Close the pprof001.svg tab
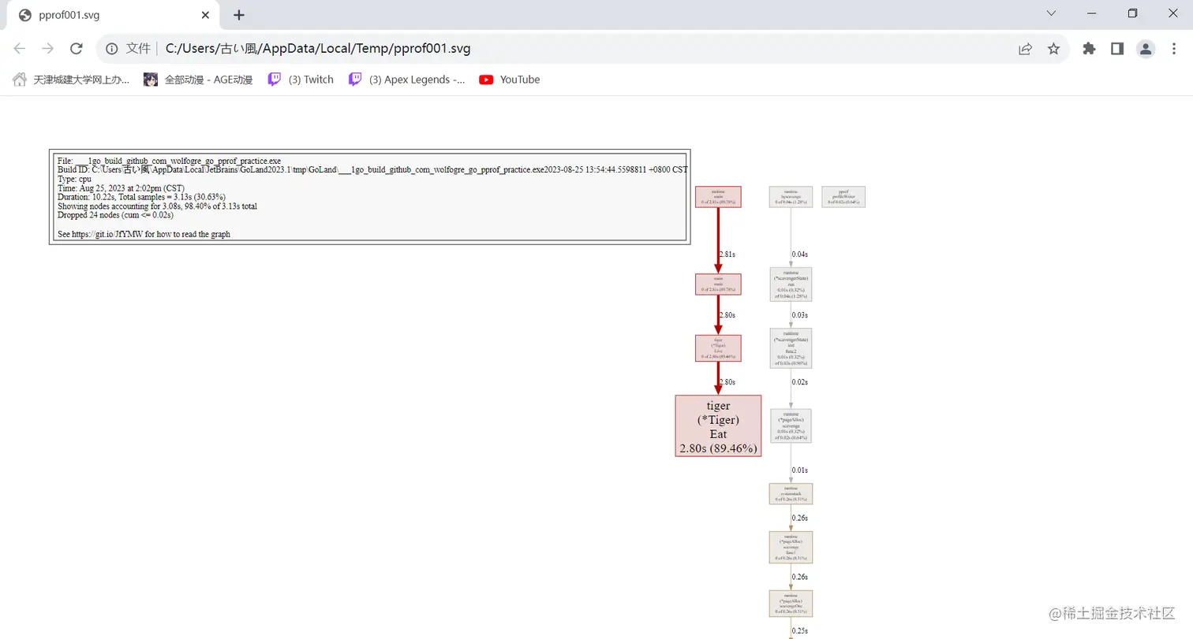The height and width of the screenshot is (639, 1193). 205,15
